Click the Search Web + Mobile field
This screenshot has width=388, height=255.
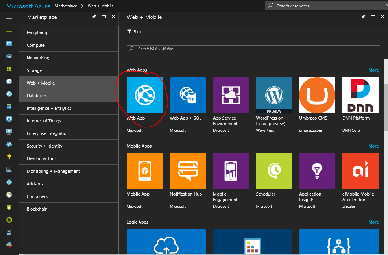[253, 49]
